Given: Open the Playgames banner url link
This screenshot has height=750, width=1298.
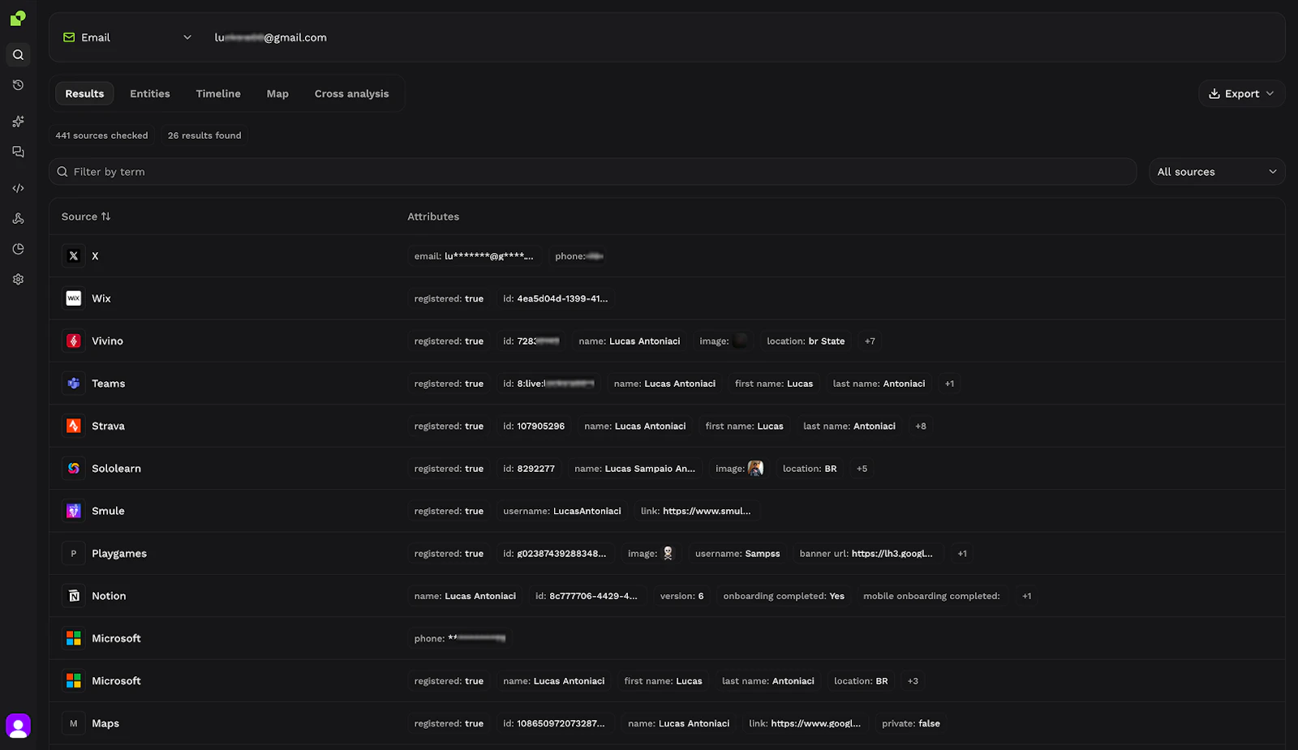Looking at the screenshot, I should [866, 554].
